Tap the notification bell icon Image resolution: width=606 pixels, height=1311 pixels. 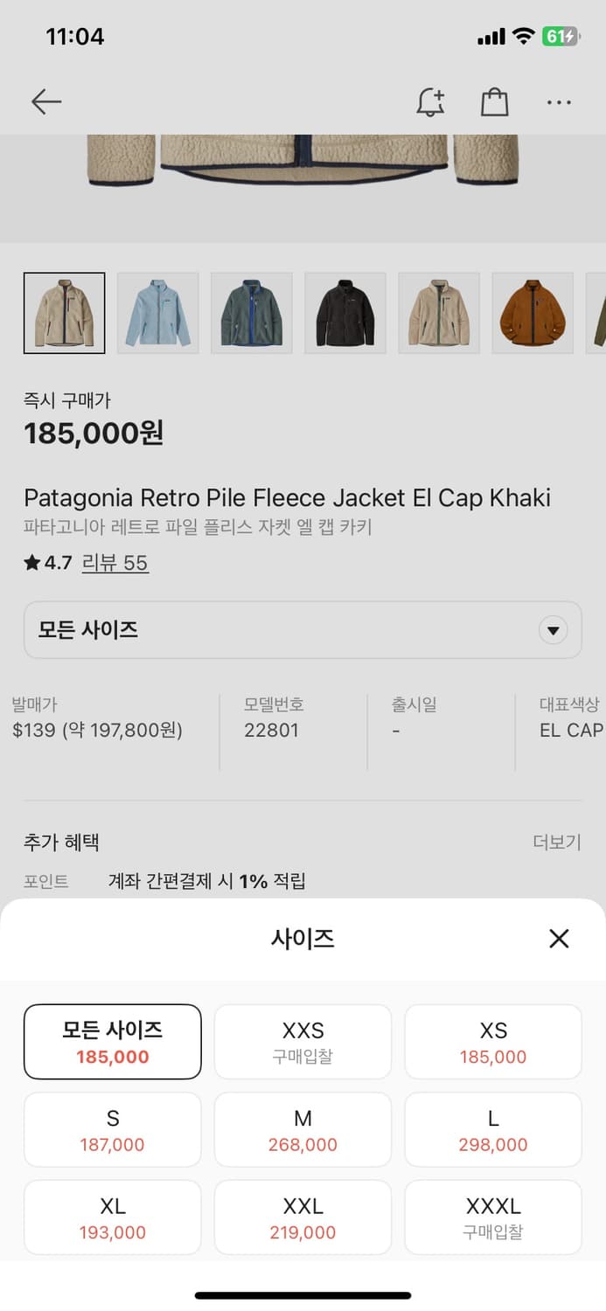pos(429,102)
